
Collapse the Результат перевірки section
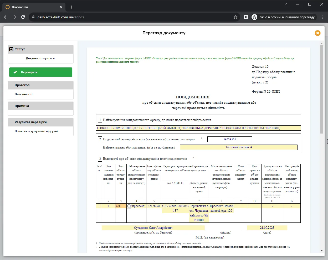coord(41,122)
